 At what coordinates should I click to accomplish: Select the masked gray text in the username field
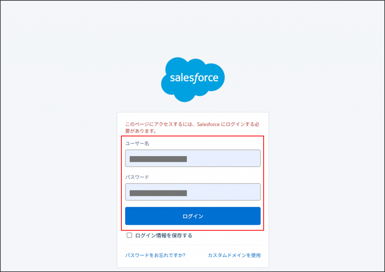tap(158, 159)
